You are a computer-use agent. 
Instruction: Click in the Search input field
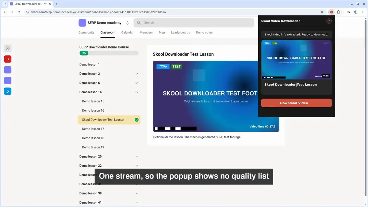(194, 23)
